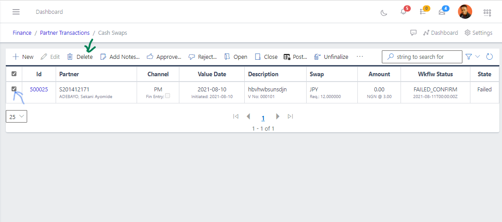
Task: Open the apps grid launcher
Action: click(487, 12)
